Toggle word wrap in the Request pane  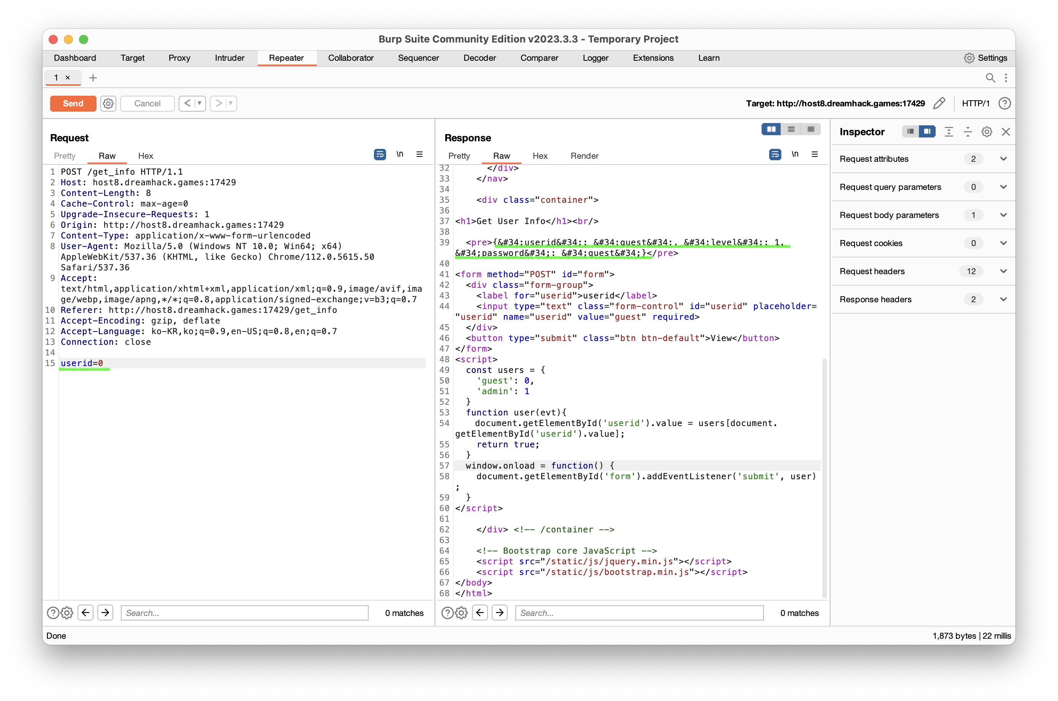379,155
